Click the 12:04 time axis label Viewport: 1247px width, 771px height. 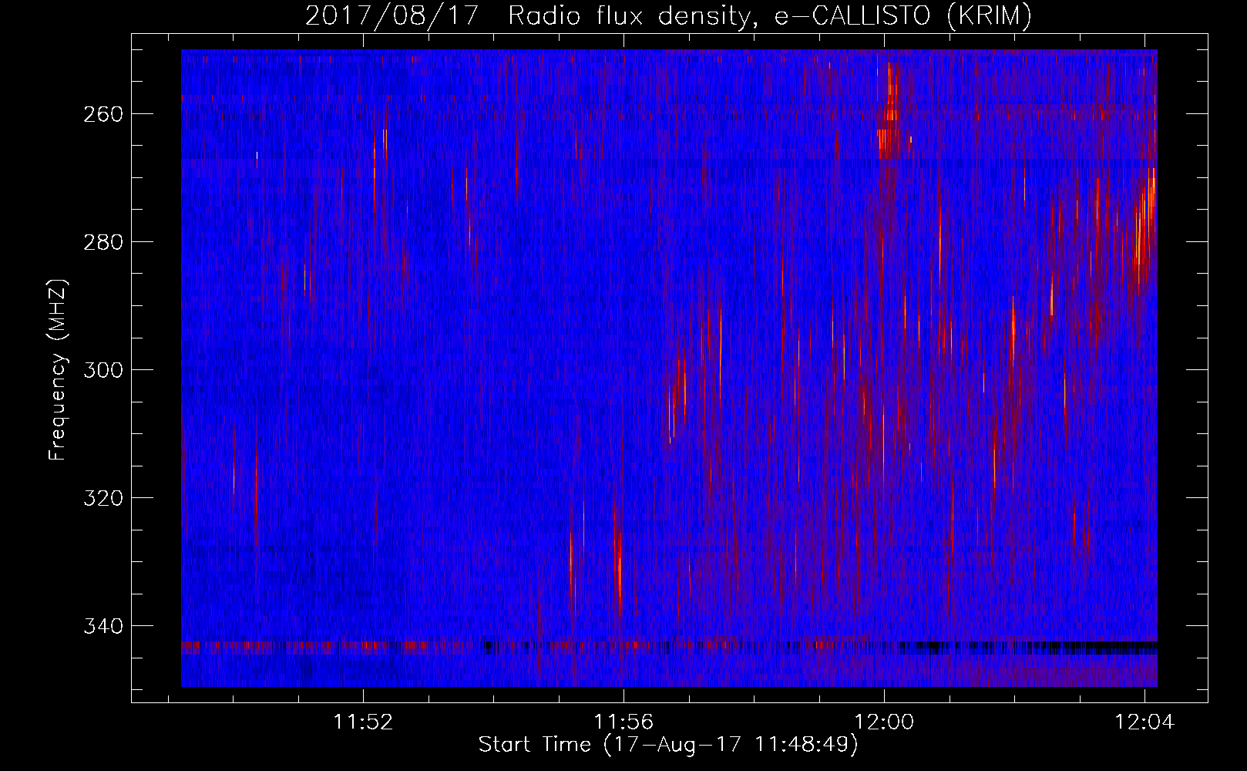tap(1144, 722)
